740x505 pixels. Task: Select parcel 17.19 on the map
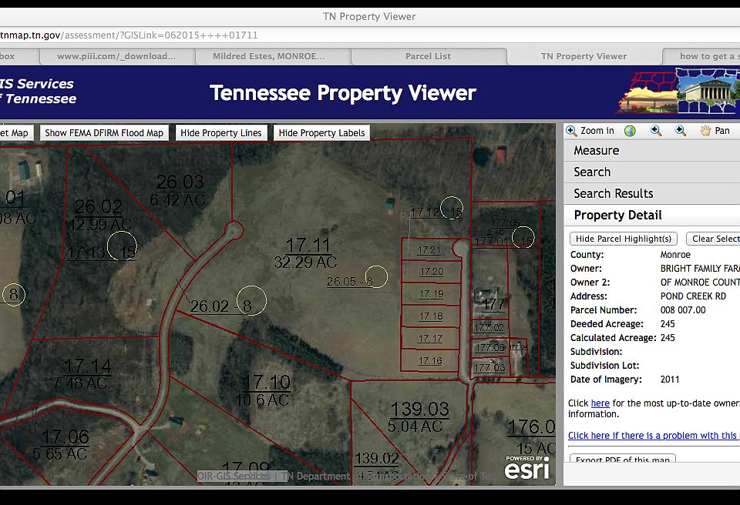point(432,294)
